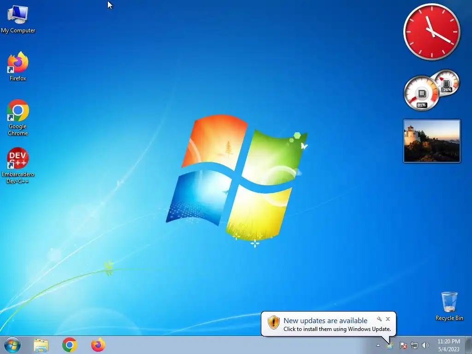Select the Embarcadero Dev-C++ desktop shortcut

click(18, 165)
